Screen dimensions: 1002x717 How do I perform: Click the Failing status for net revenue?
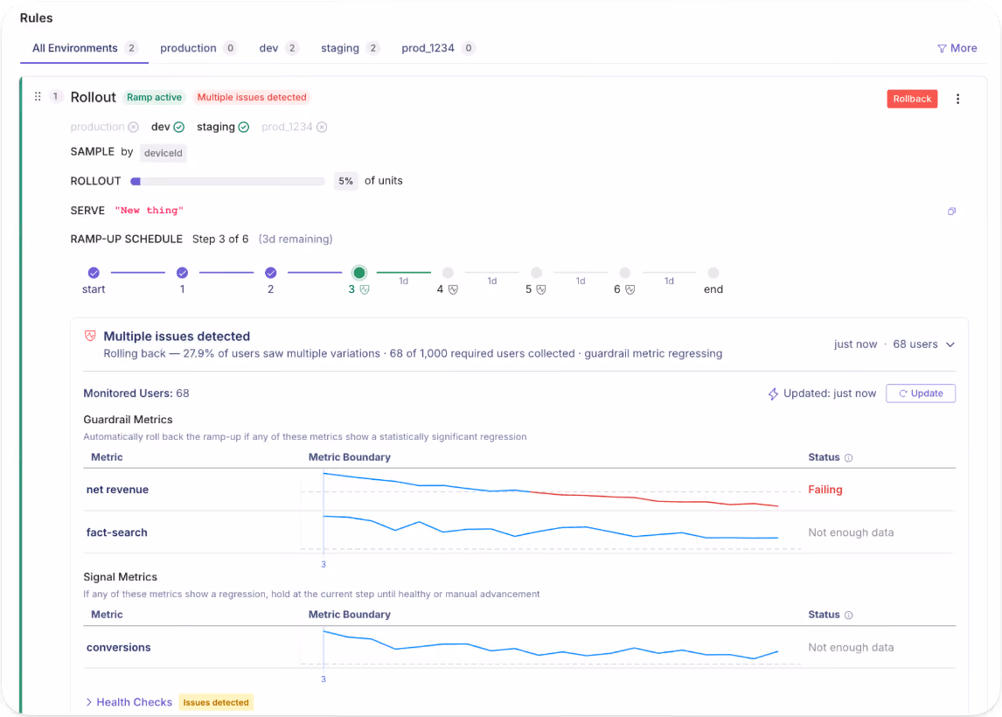(825, 490)
